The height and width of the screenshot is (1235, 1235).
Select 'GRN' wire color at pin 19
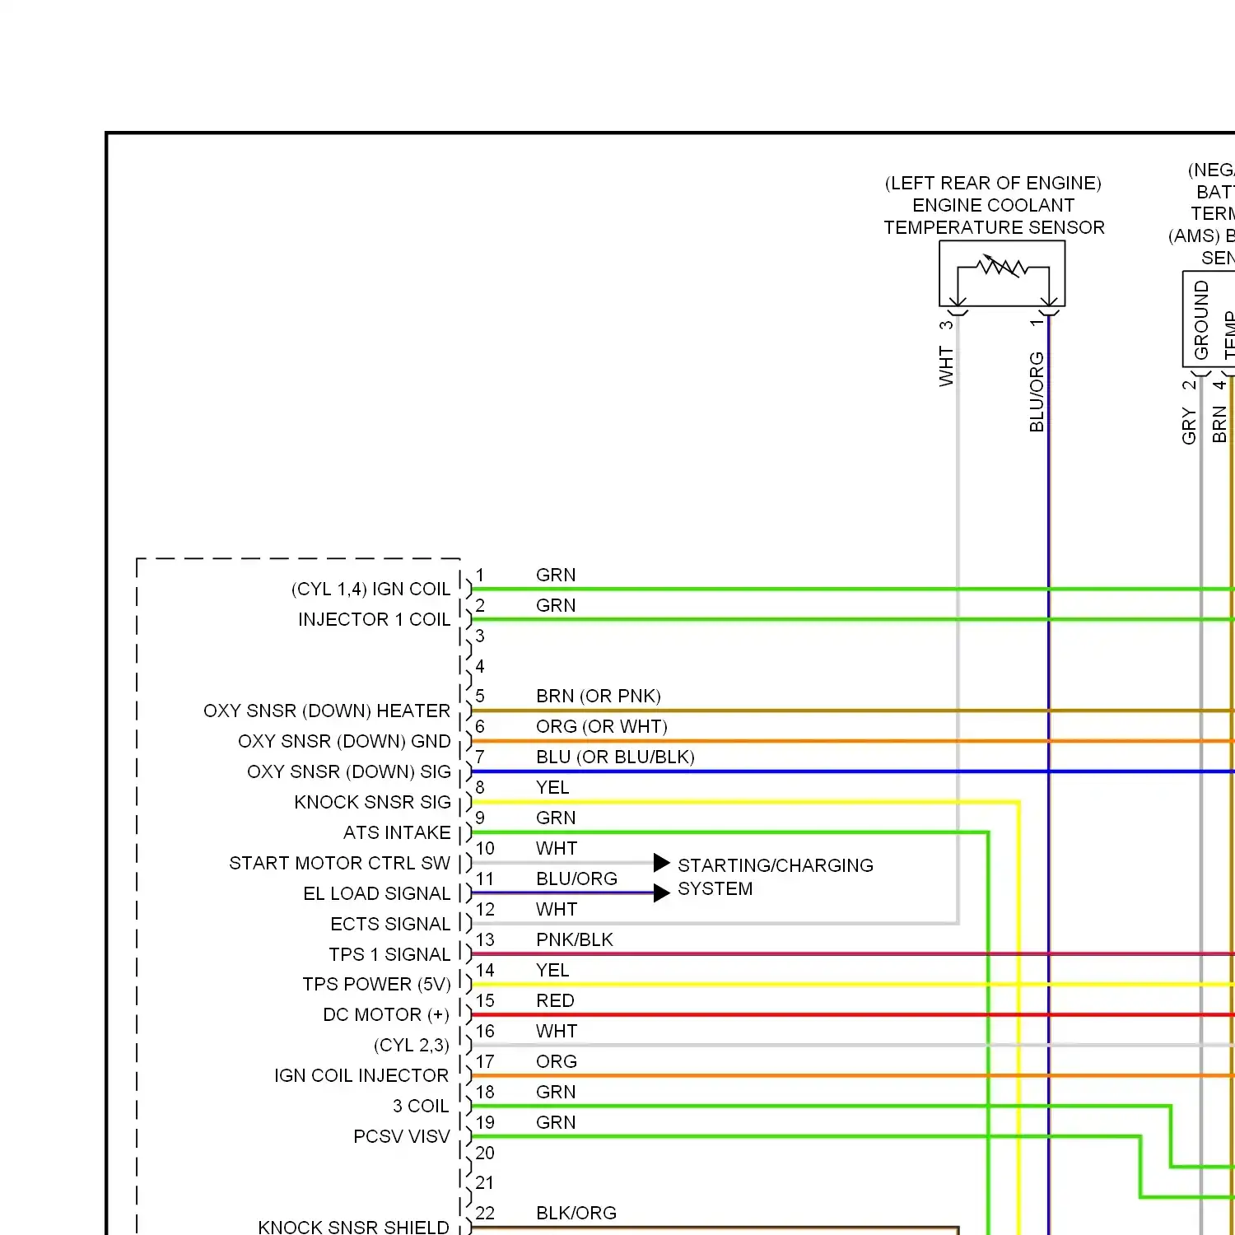[556, 1122]
